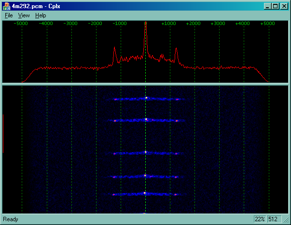This screenshot has width=291, height=225.
Task: Click the red position marker on waterfall left edge
Action: [3, 134]
